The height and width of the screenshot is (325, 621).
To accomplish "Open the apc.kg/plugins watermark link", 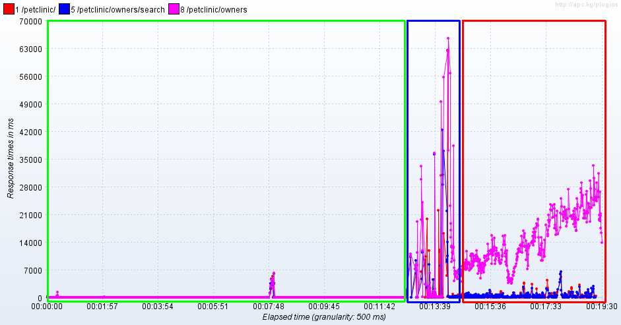I will pyautogui.click(x=586, y=5).
